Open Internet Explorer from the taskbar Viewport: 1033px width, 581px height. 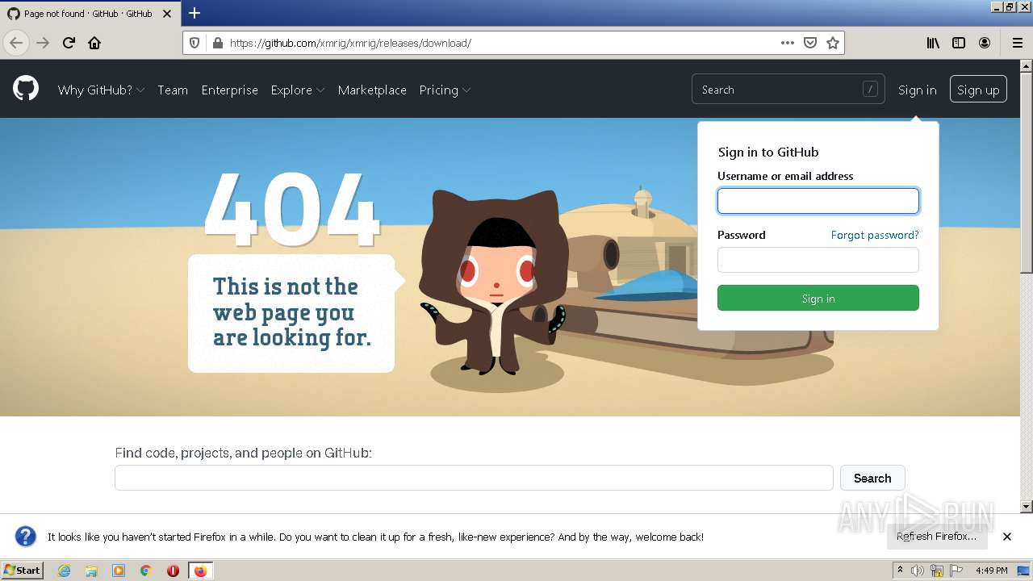tap(64, 571)
